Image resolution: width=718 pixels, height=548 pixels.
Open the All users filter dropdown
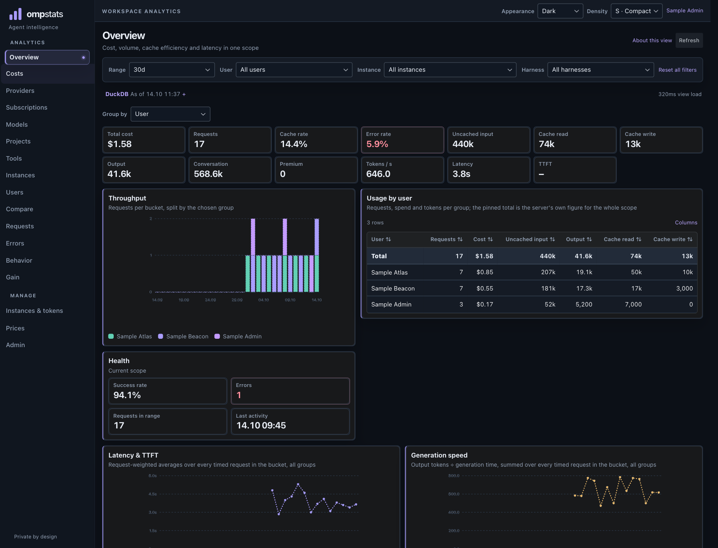pos(294,70)
